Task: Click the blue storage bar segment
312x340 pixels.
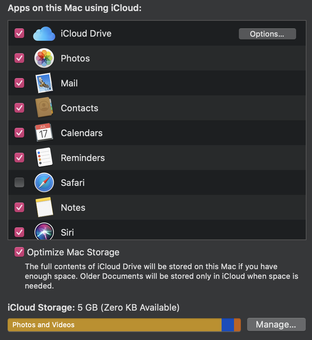Action: 227,325
